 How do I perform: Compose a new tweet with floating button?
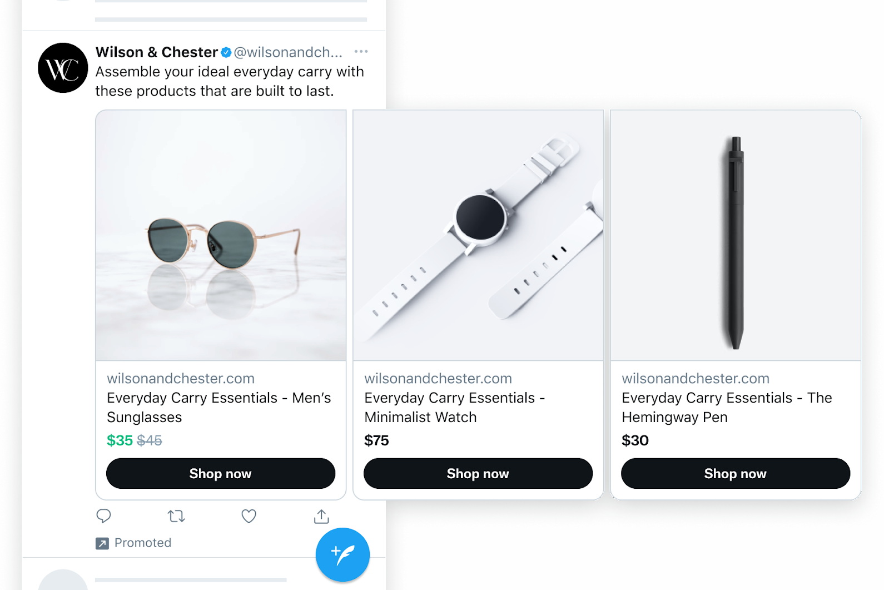click(x=342, y=554)
